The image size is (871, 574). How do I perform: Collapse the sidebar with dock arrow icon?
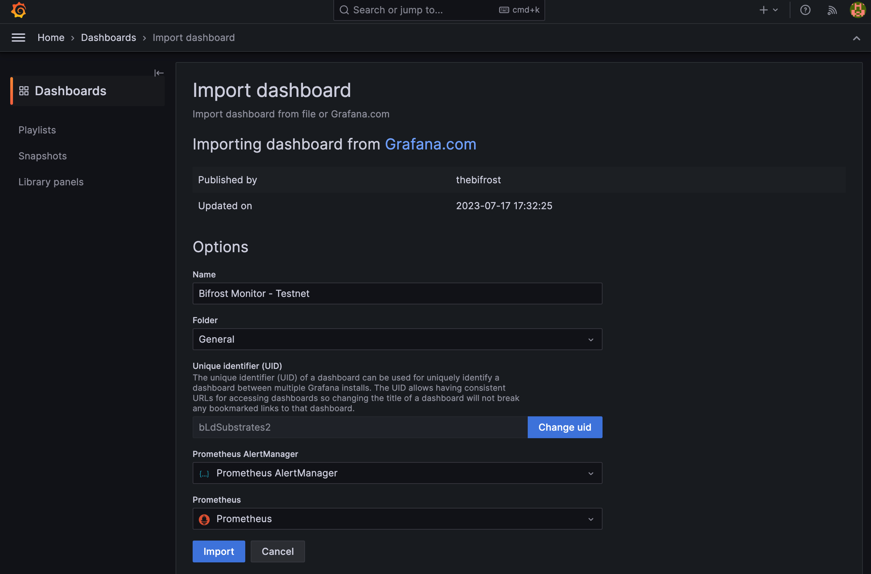pyautogui.click(x=159, y=73)
